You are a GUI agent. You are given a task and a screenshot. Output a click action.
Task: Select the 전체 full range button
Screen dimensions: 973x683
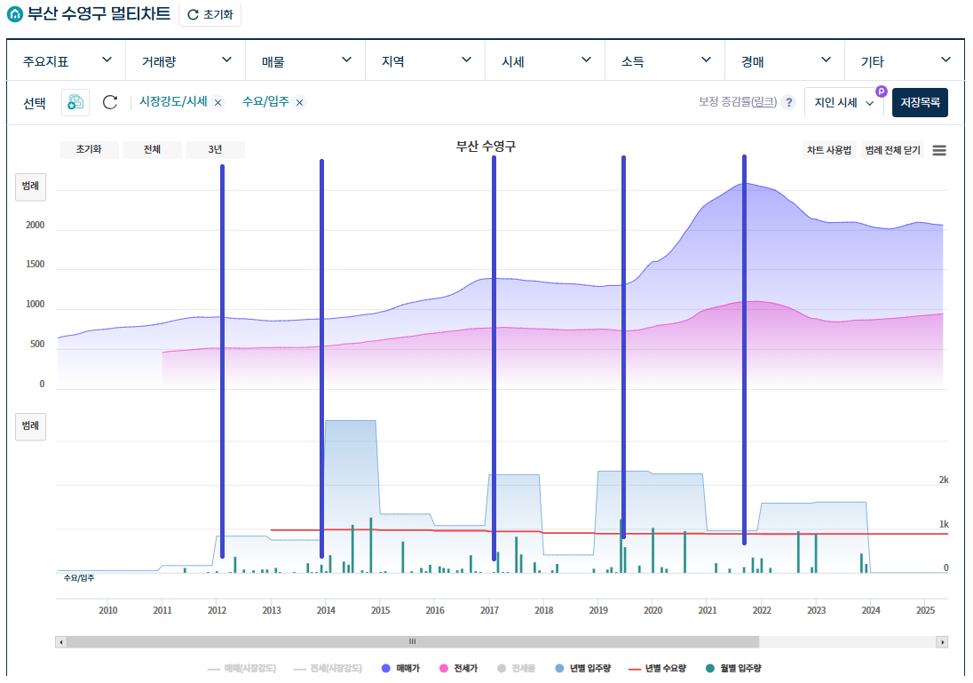(152, 149)
